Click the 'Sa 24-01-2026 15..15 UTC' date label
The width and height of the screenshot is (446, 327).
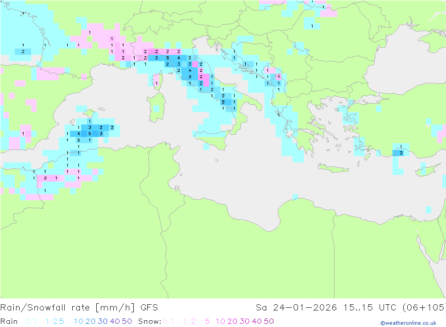[x=326, y=308]
